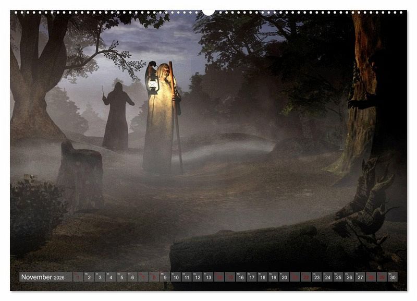Select the dark hooded figure in the background

(116, 117)
